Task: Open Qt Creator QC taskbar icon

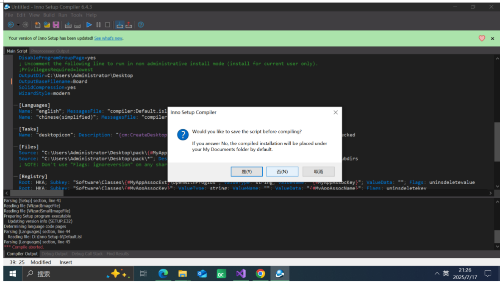Action: click(221, 273)
